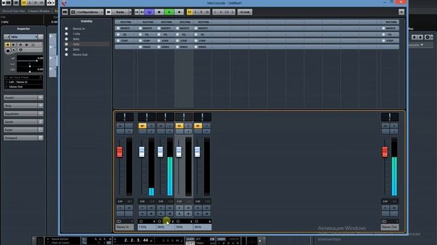Toggle visibility of Stereo In channel

click(x=66, y=29)
